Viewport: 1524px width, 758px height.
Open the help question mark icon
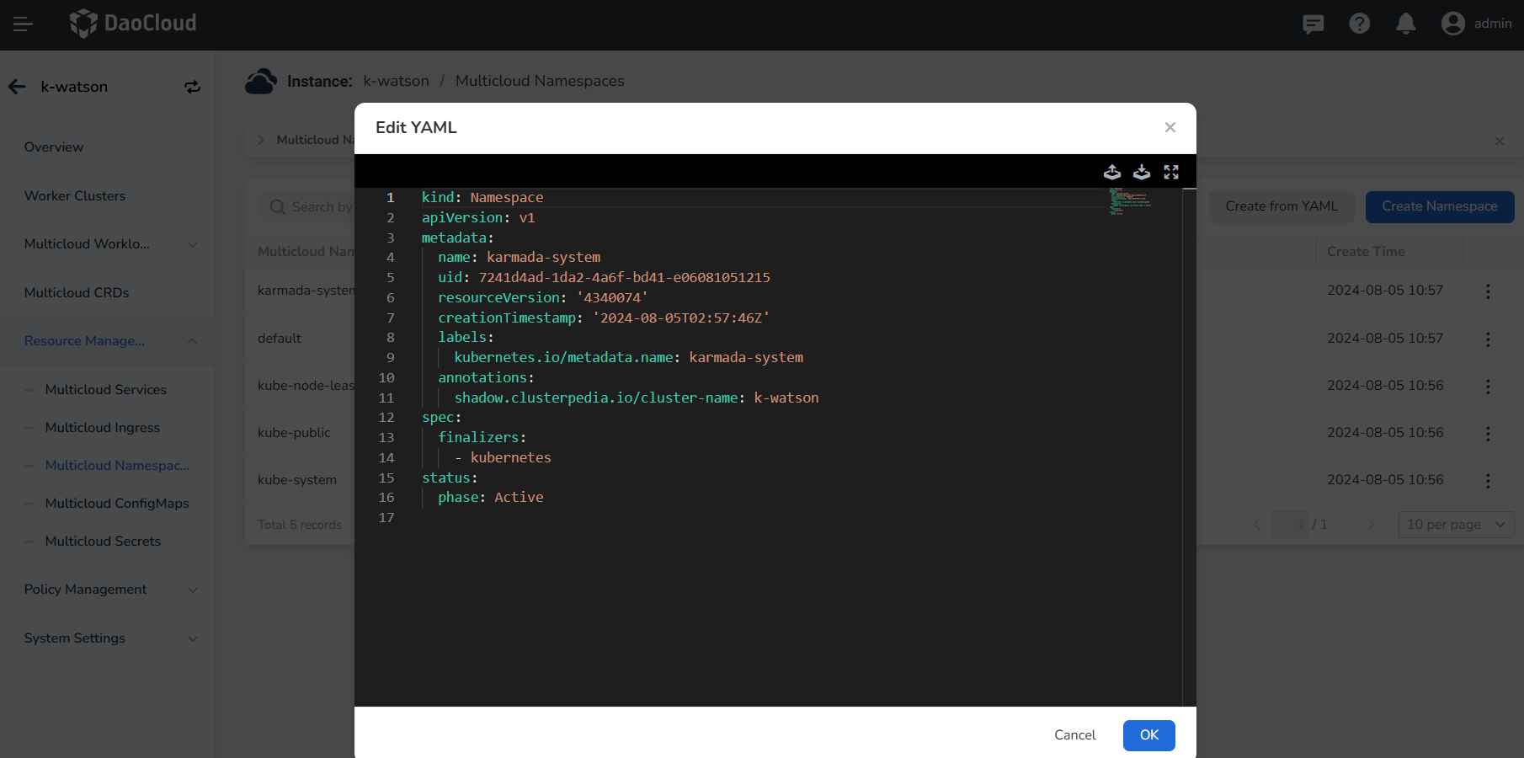click(x=1359, y=24)
